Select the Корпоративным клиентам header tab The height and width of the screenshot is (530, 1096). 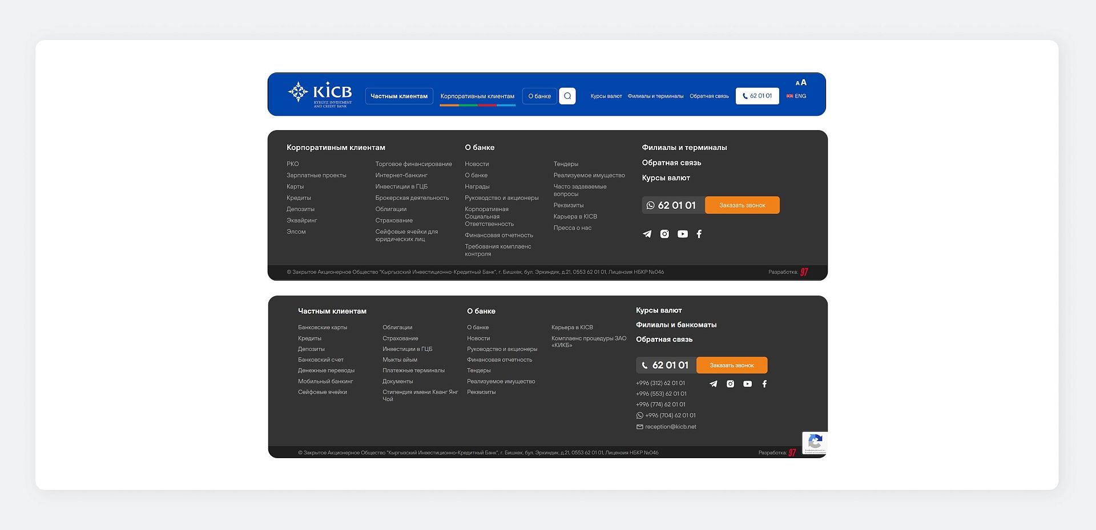(477, 96)
